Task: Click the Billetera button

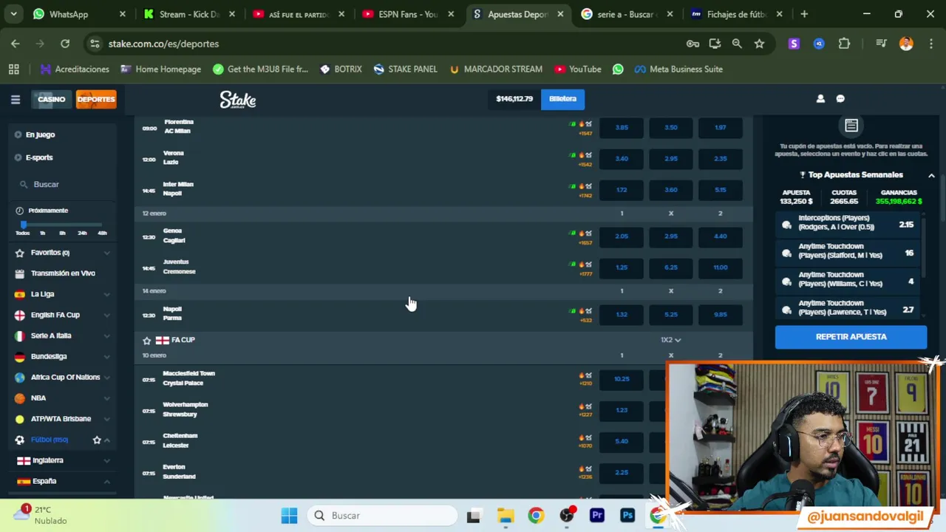Action: (x=562, y=98)
